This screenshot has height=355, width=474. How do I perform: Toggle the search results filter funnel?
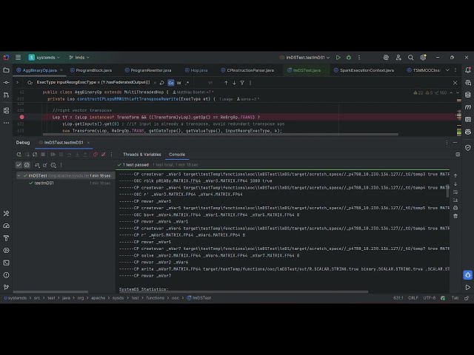click(242, 83)
